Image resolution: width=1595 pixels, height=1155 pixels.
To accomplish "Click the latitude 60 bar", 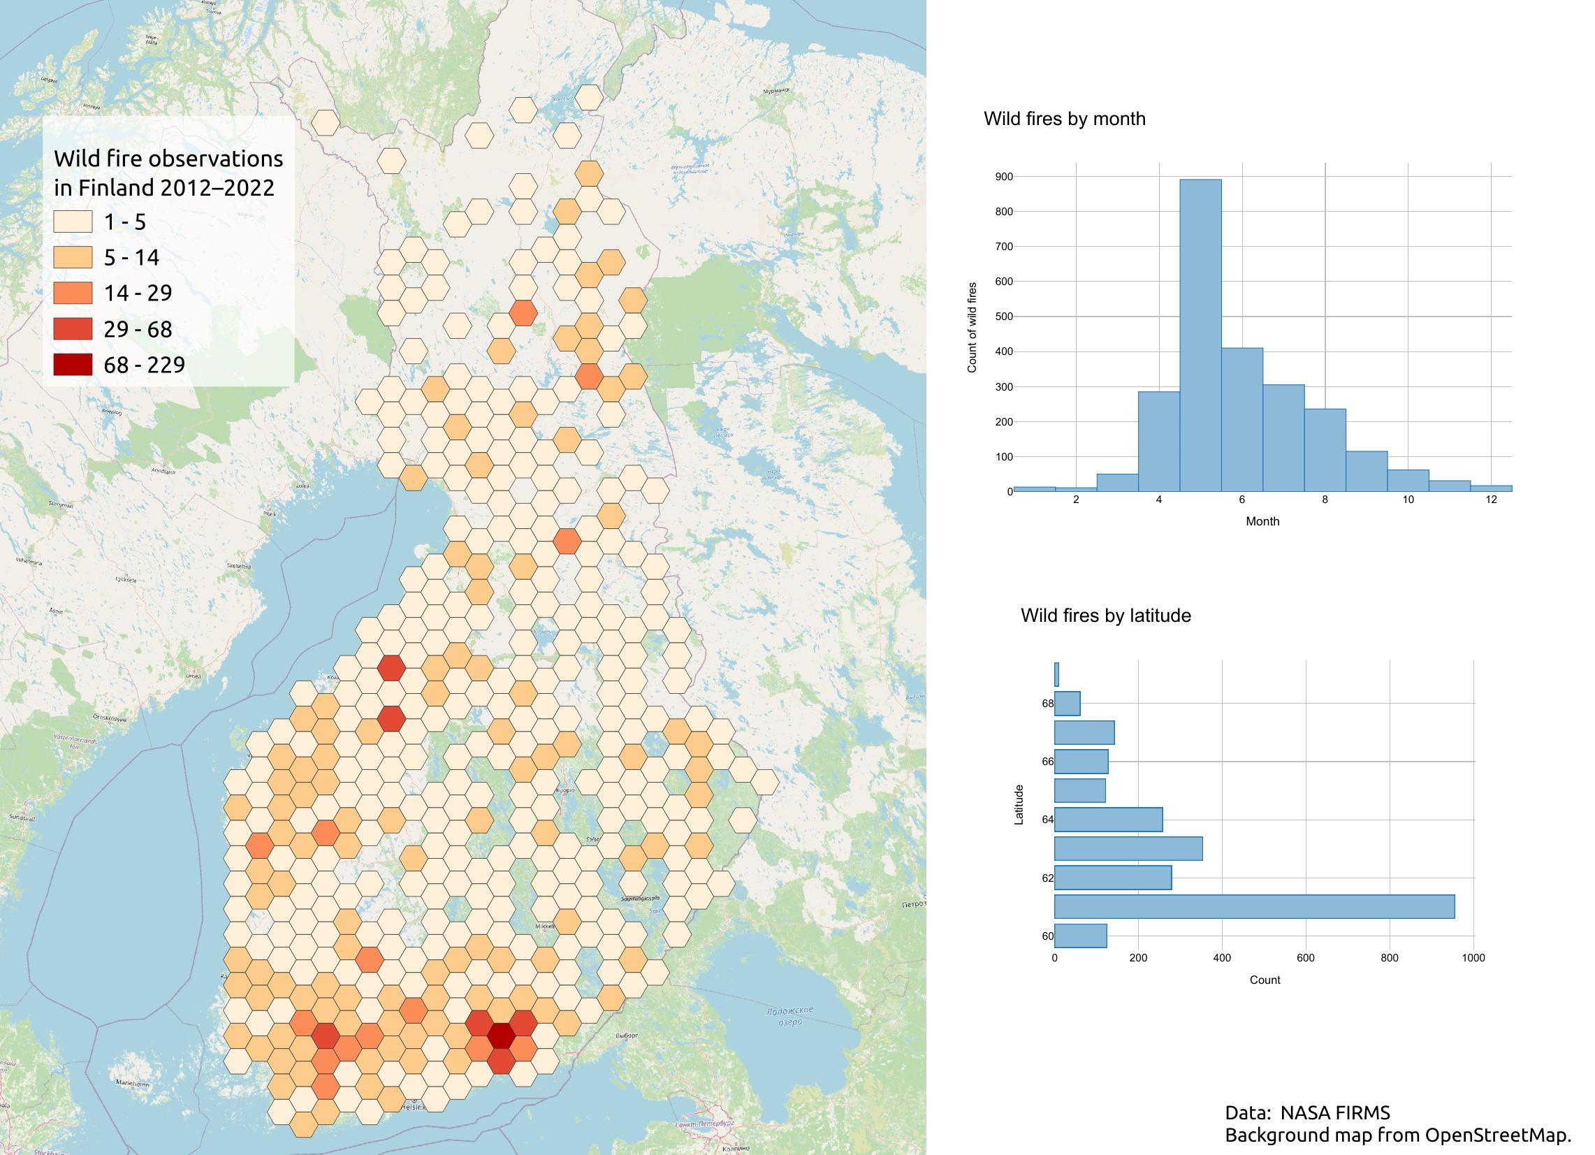I will point(1081,936).
